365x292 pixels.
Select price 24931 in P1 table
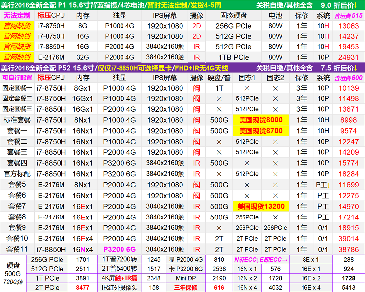pos(348,57)
